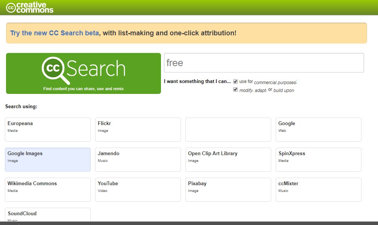This screenshot has width=378, height=225.
Task: Click the Creative Commons logo
Action: tap(30, 8)
